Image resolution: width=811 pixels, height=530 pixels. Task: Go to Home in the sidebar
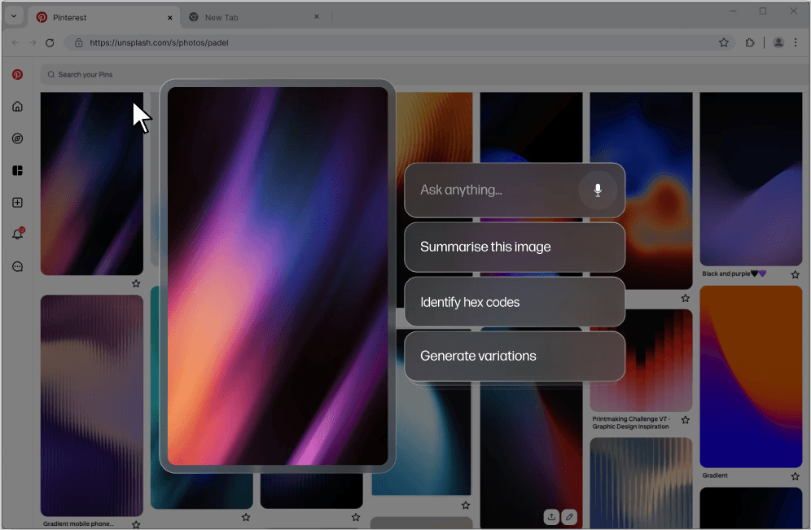point(18,107)
